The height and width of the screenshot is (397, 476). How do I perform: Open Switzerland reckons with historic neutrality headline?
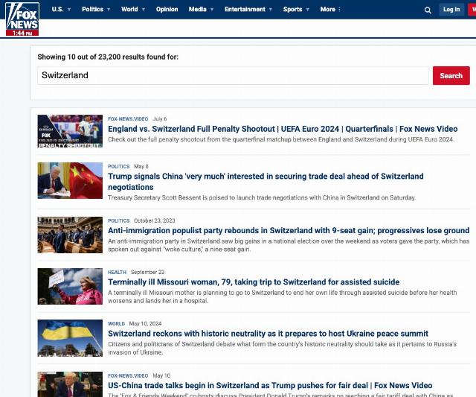tap(268, 334)
